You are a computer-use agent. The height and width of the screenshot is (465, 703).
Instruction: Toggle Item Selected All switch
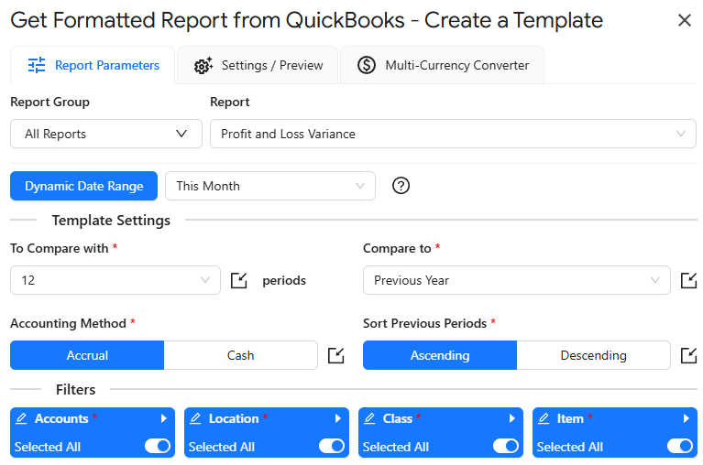click(x=680, y=446)
